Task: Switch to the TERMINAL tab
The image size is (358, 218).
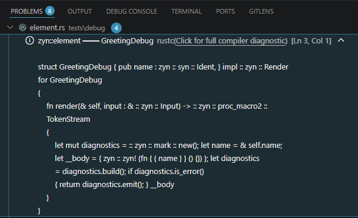Action: [186, 11]
